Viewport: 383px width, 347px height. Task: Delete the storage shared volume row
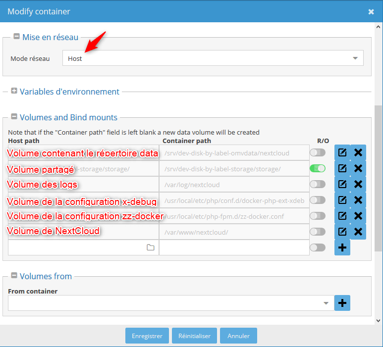click(358, 168)
